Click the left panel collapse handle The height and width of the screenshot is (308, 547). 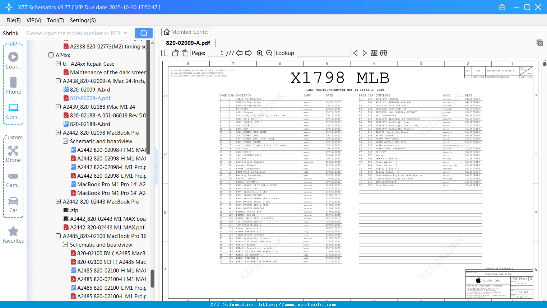[x=156, y=166]
